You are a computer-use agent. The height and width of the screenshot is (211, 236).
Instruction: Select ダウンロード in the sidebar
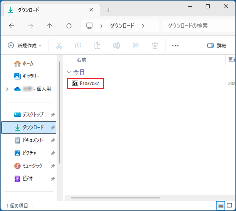point(29,128)
